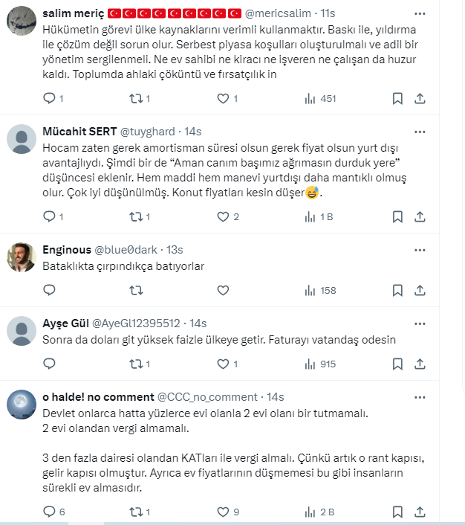The width and height of the screenshot is (465, 525).
Task: Open @mericsalim profile handle
Action: point(283,13)
